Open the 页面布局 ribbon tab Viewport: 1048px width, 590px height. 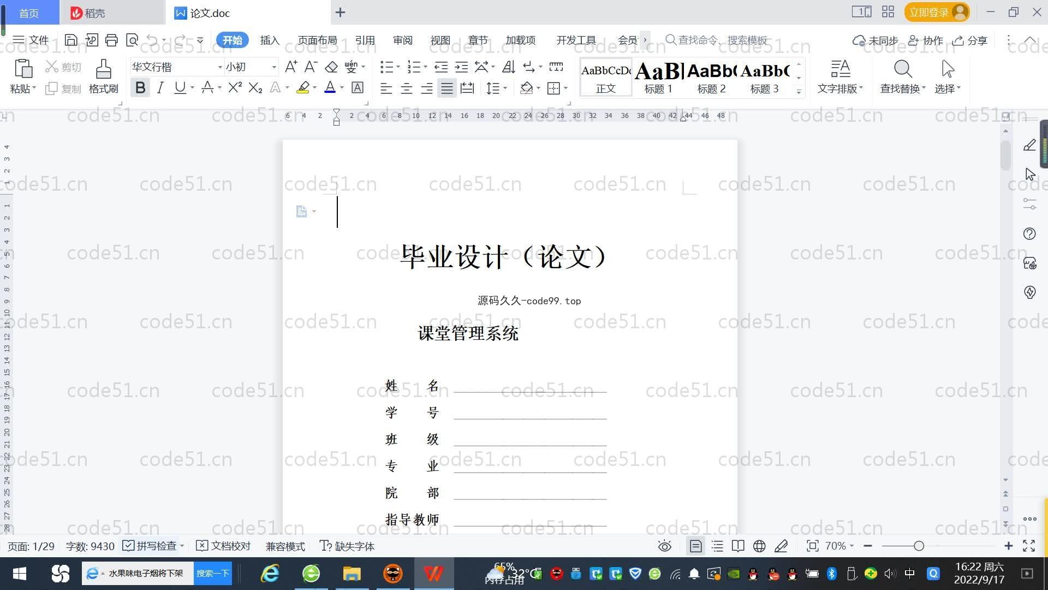click(x=318, y=40)
